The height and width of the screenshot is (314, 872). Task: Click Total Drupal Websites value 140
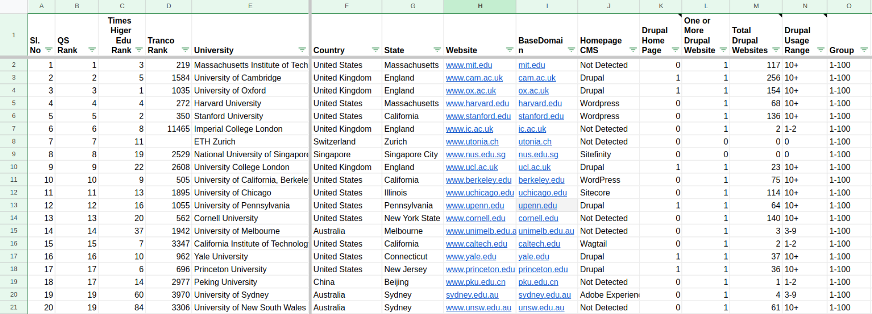coord(756,218)
